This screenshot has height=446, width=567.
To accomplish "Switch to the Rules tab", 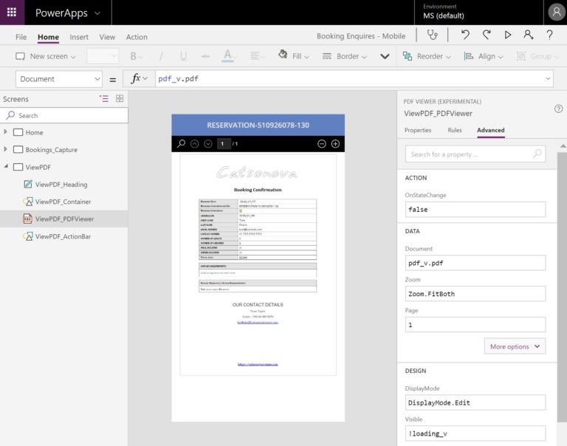I will coord(455,130).
